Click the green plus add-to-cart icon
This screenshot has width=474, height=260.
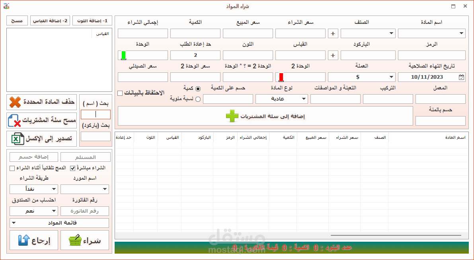232,116
